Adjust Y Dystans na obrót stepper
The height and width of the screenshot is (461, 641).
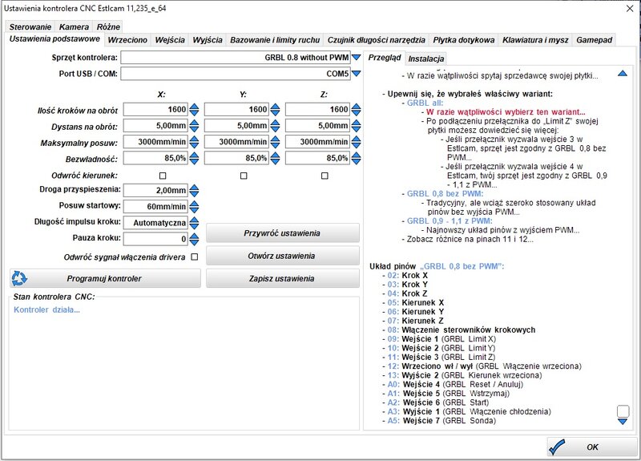(x=275, y=126)
